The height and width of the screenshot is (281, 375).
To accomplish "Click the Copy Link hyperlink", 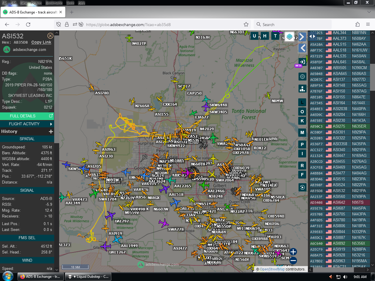I will (41, 42).
